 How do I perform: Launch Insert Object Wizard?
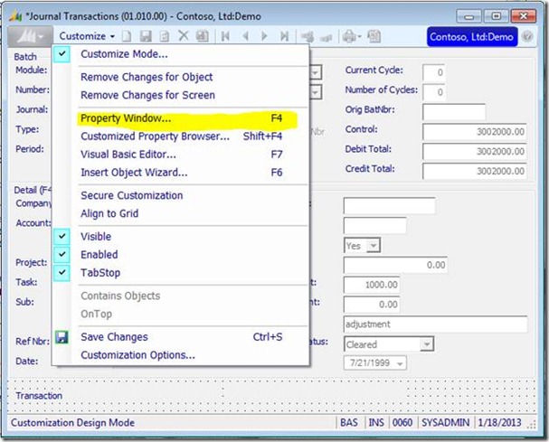click(x=182, y=173)
